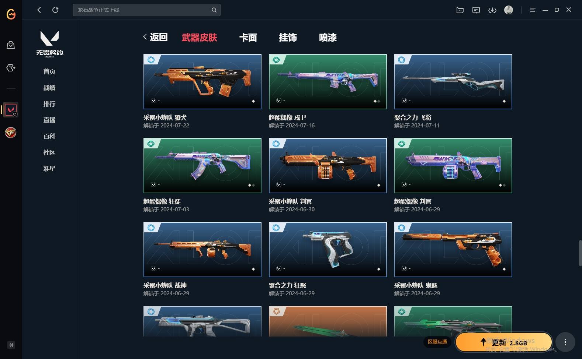582x359 pixels.
Task: Click the 更新 2.8GB update button
Action: coord(504,342)
